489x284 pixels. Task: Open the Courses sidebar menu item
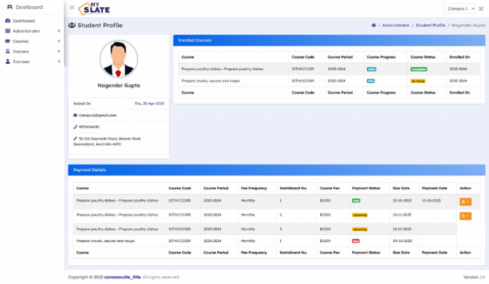pyautogui.click(x=20, y=41)
